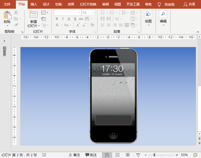This screenshot has height=158, width=201.
Task: Click the Paste (粘贴) clipboard icon
Action: (7, 15)
